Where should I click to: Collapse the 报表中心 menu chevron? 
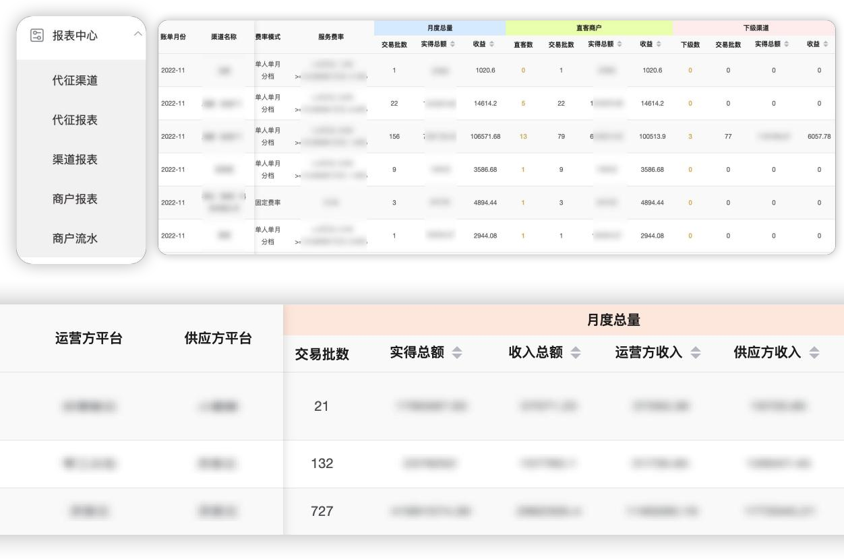point(138,34)
